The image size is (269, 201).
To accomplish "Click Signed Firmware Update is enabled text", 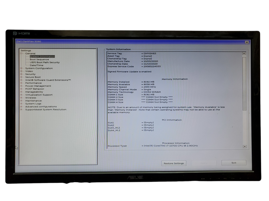I will click(x=129, y=71).
